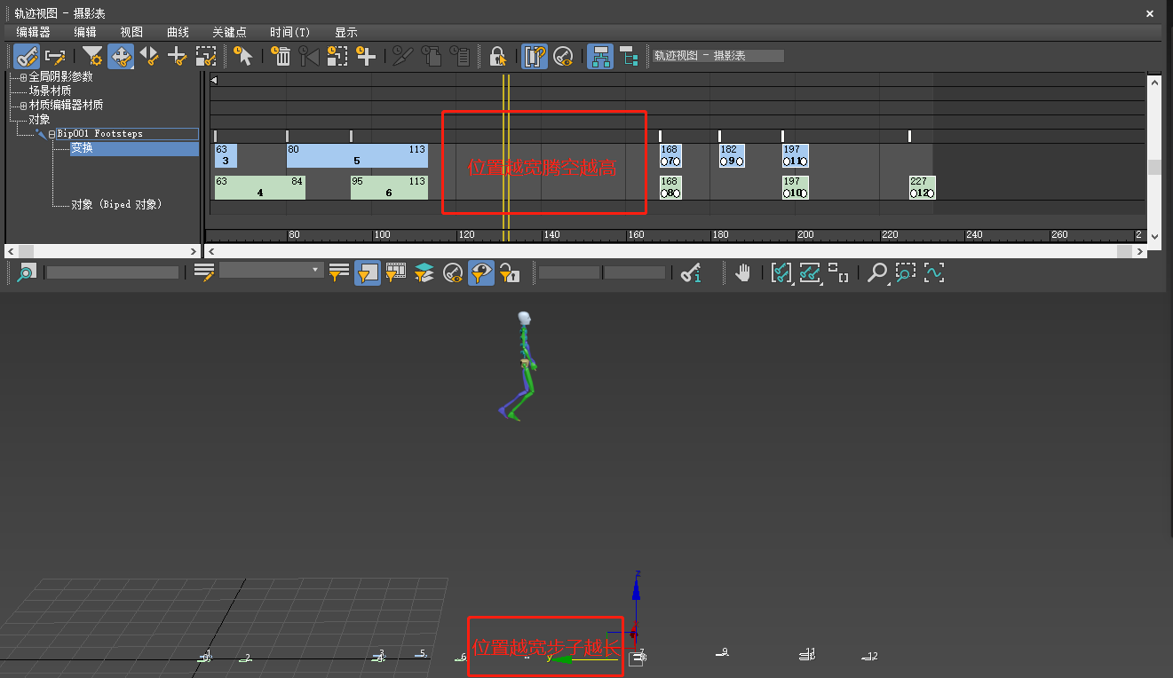1173x678 pixels.
Task: Click the Delete Time trash icon
Action: click(281, 56)
